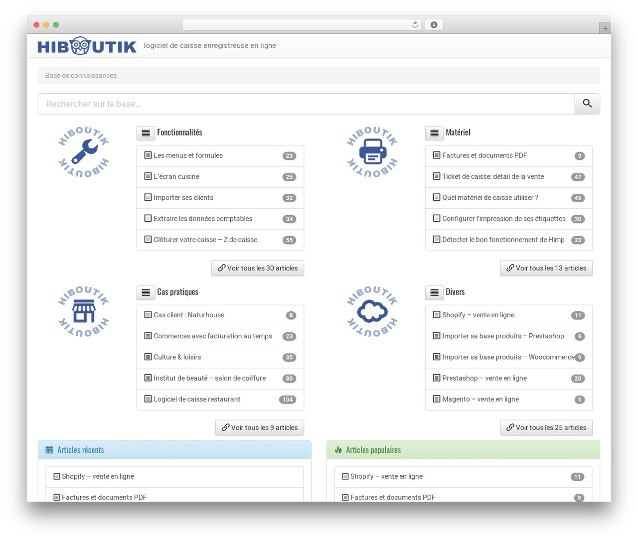
Task: Click the Hiboutik owl logo
Action: pyautogui.click(x=87, y=46)
